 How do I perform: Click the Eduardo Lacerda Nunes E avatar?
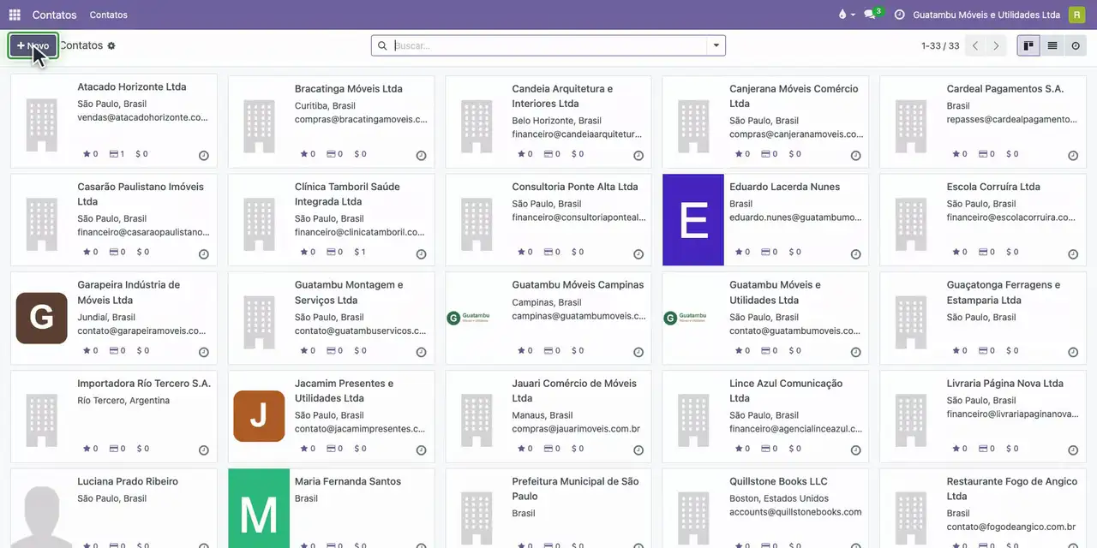pyautogui.click(x=693, y=220)
